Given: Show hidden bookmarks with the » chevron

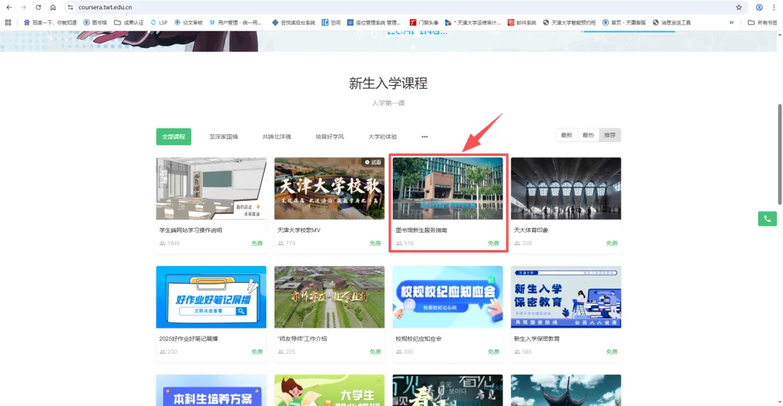Looking at the screenshot, I should 732,22.
